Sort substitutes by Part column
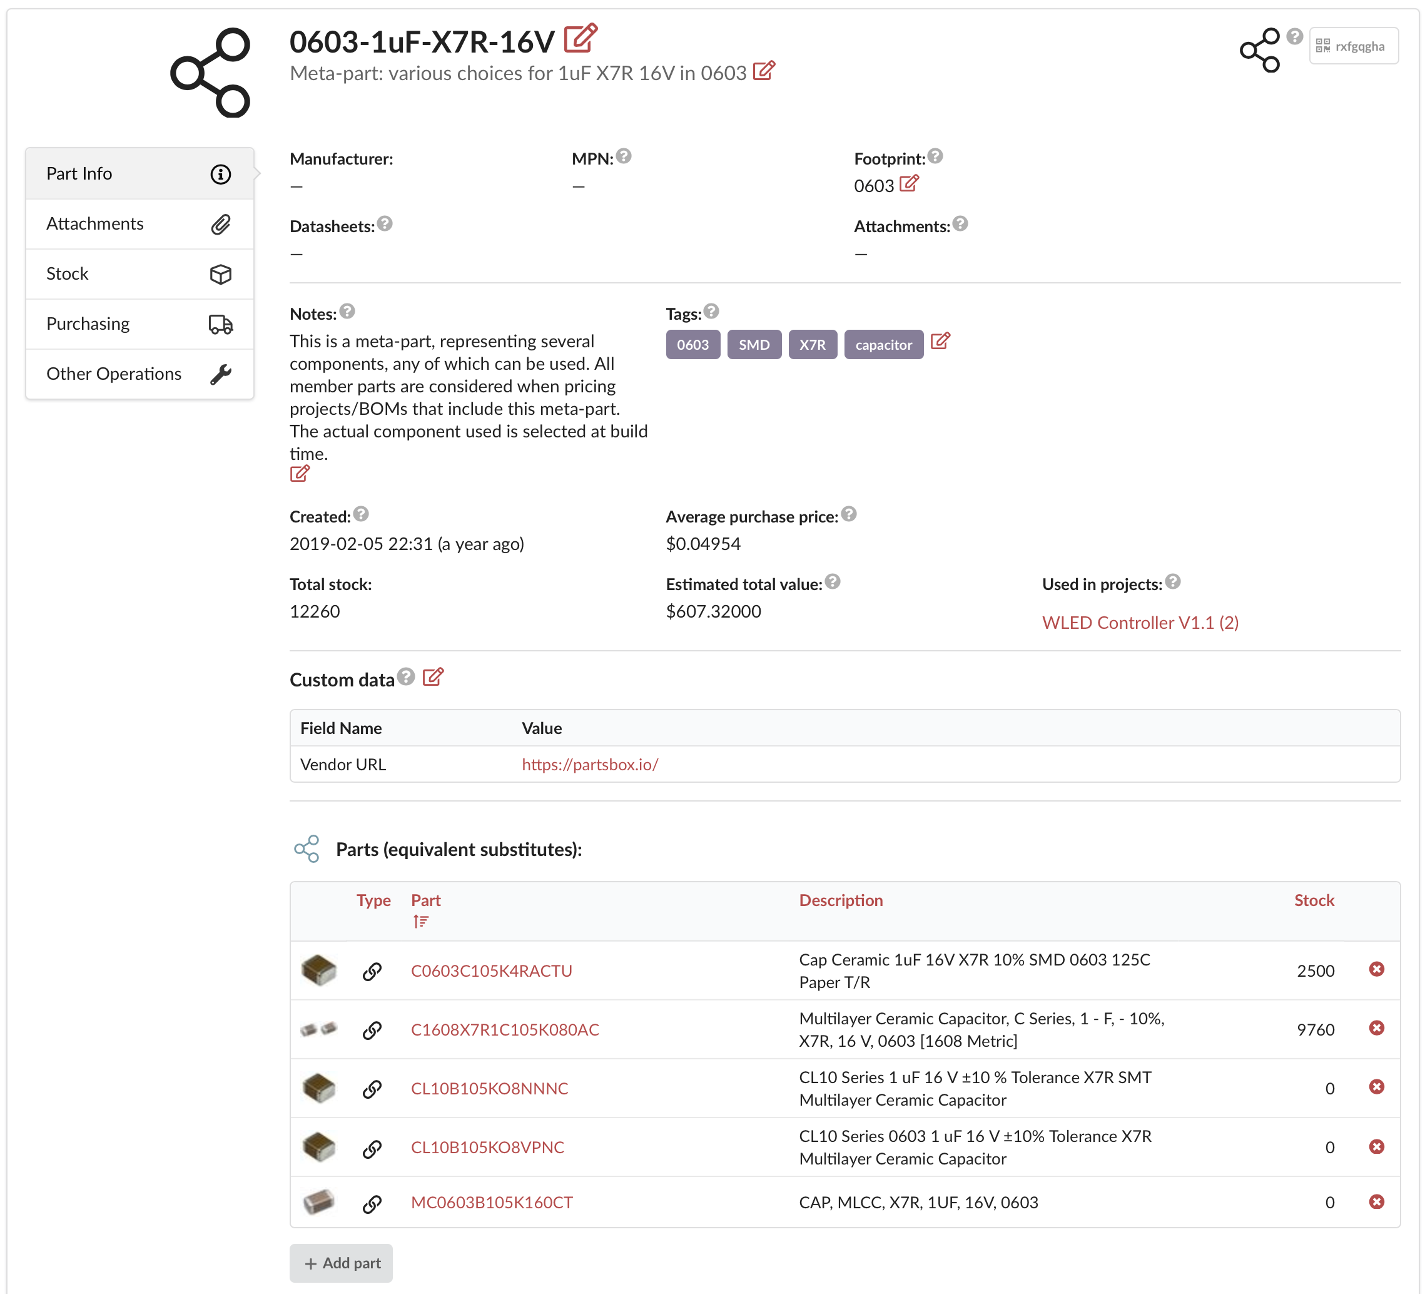 pyautogui.click(x=425, y=900)
